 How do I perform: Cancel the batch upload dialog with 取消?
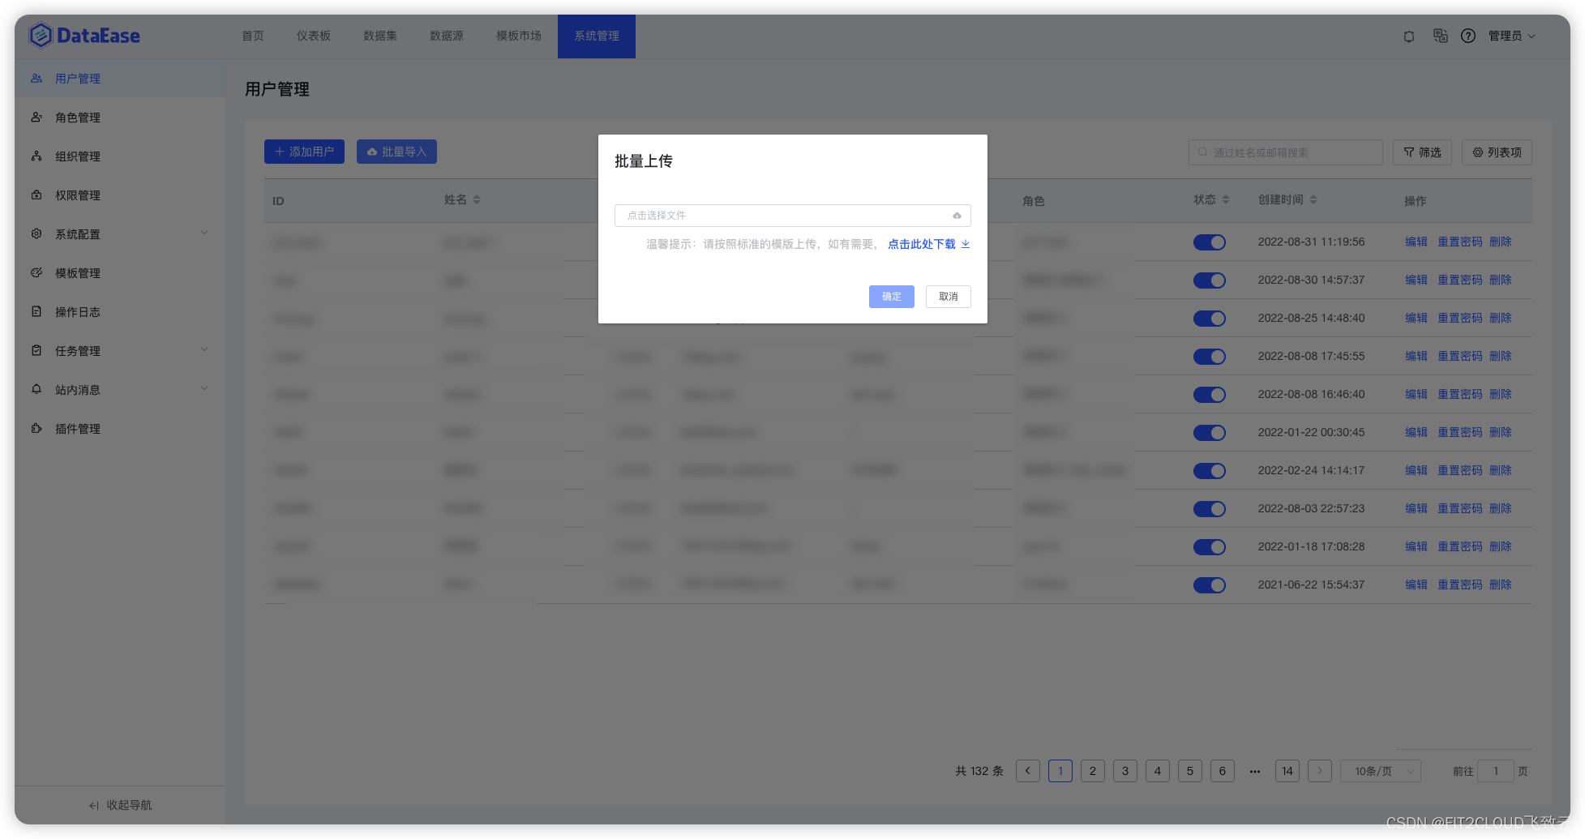(949, 297)
